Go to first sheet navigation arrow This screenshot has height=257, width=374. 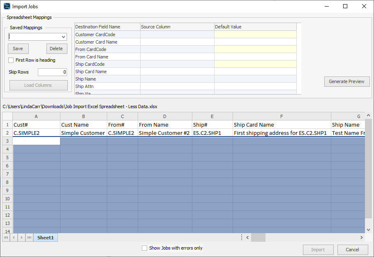click(x=6, y=238)
